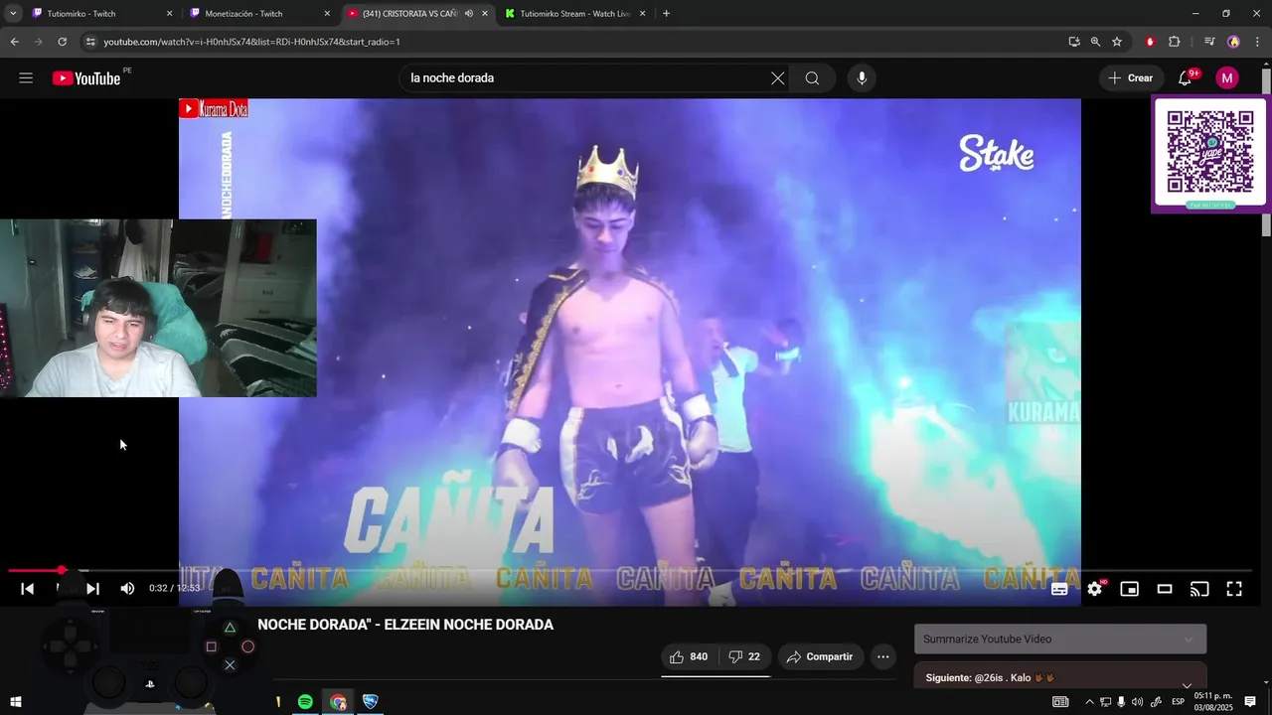Open the zoom magnifier in address bar
1272x715 pixels.
[x=1095, y=42]
